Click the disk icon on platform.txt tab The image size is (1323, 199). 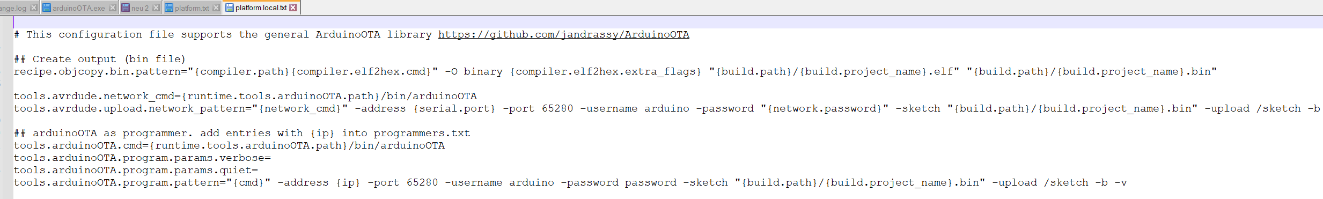[x=169, y=8]
